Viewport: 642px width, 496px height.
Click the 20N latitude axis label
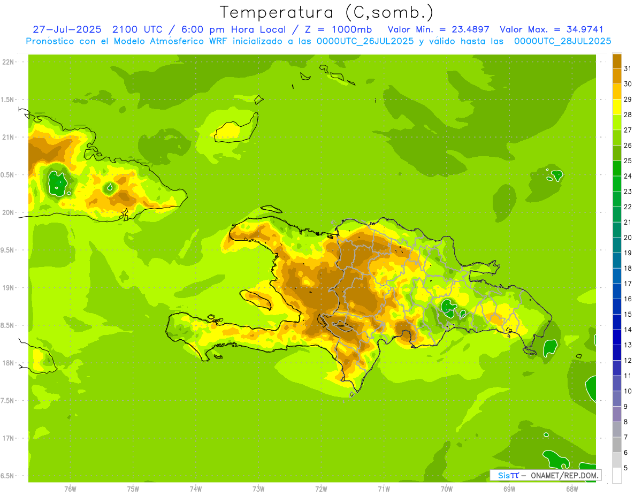point(8,212)
